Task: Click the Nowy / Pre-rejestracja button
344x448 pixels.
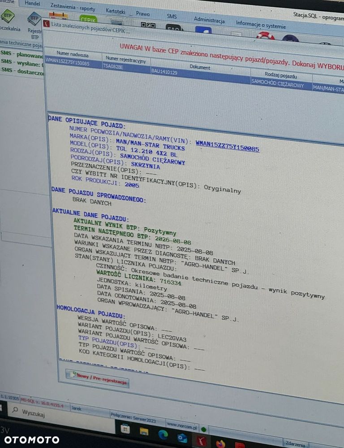Action: click(97, 378)
